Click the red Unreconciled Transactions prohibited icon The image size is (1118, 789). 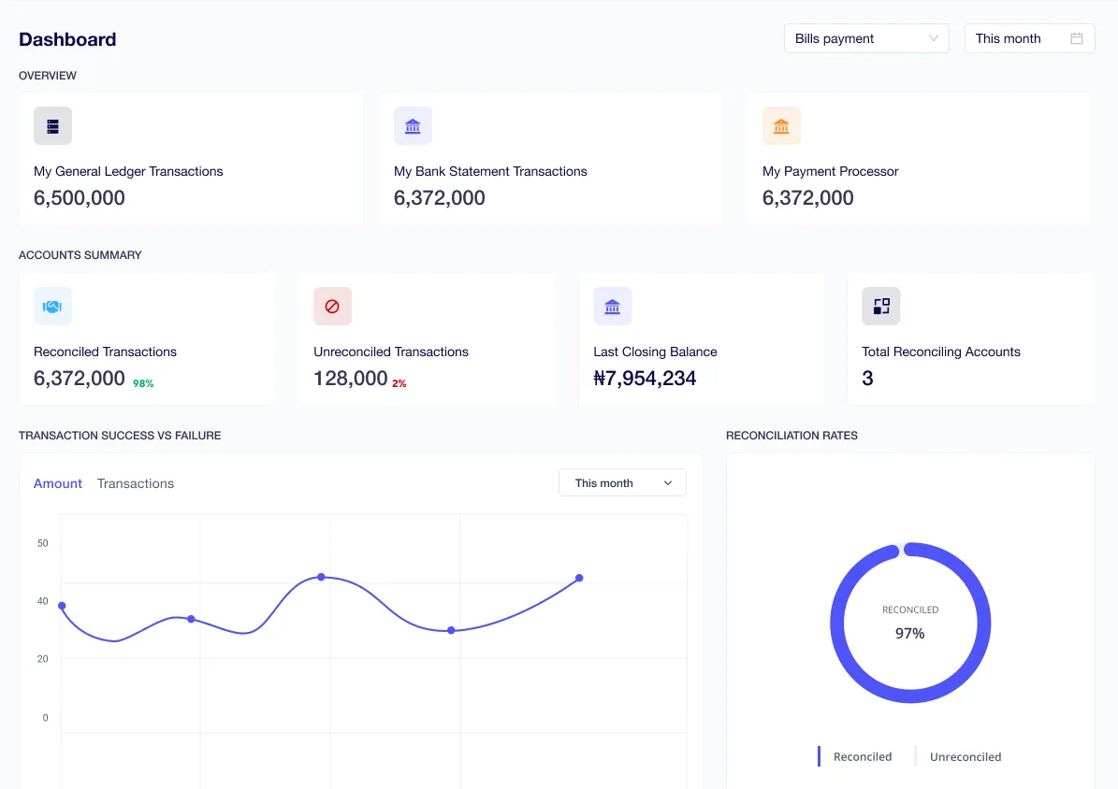[x=332, y=307]
